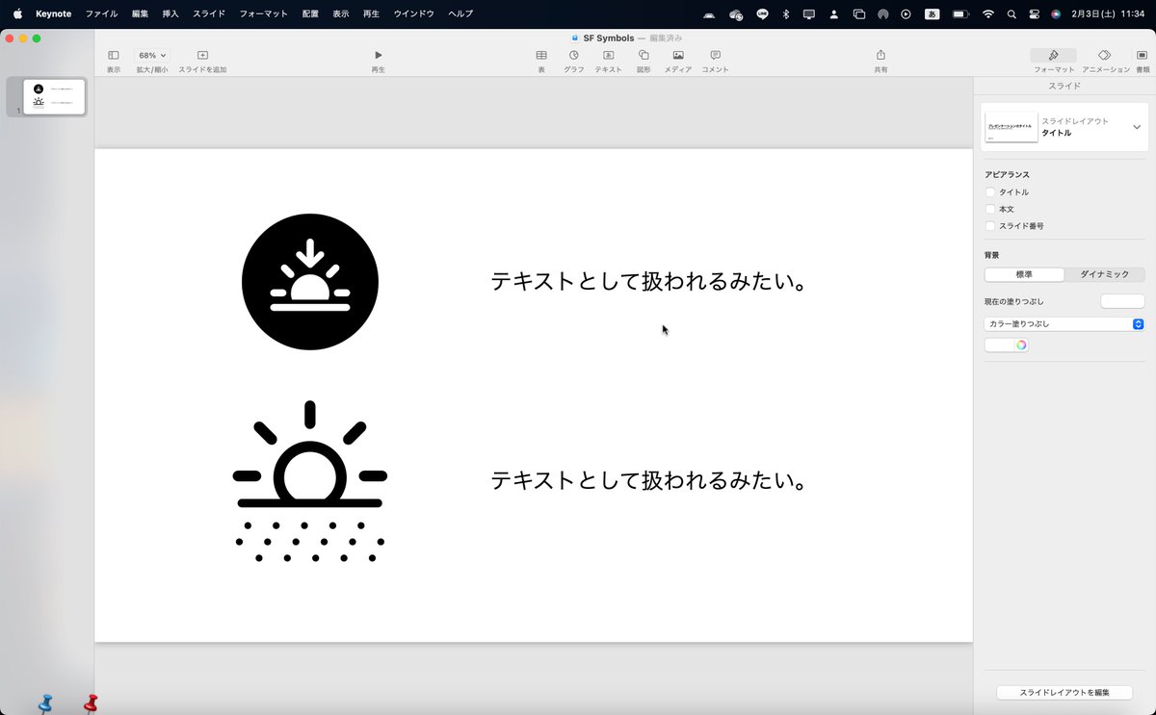Screen dimensions: 1156x715
Task: Open the フォーマット menu in menu bar
Action: click(263, 14)
